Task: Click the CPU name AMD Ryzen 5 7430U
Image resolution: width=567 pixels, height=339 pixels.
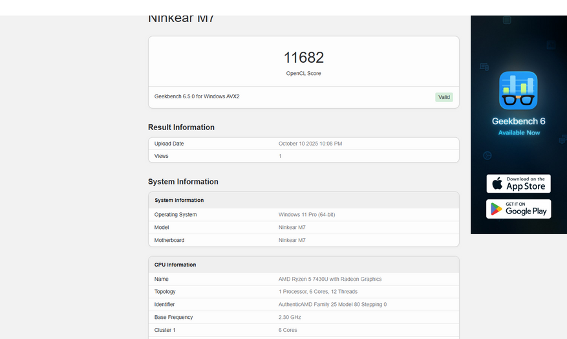Action: [330, 279]
